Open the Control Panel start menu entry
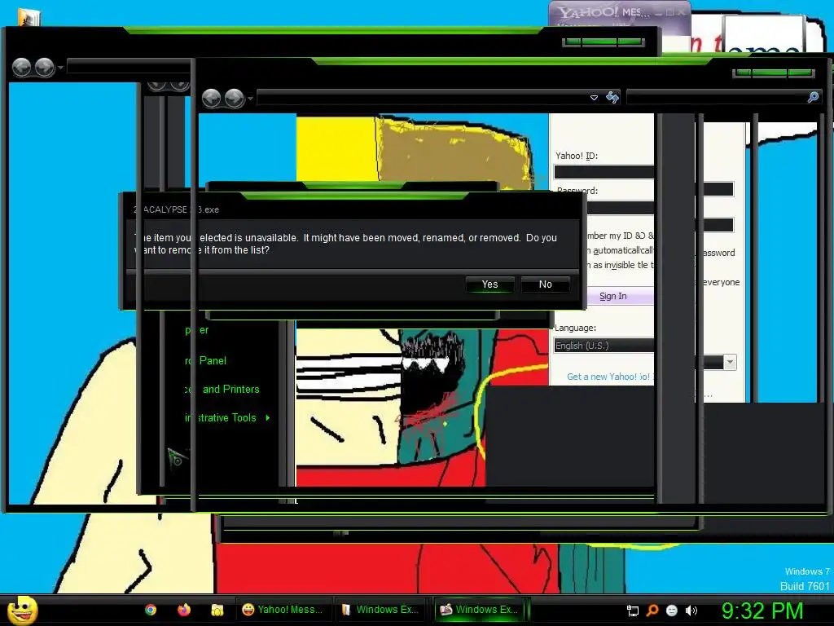This screenshot has width=834, height=626. tap(206, 360)
